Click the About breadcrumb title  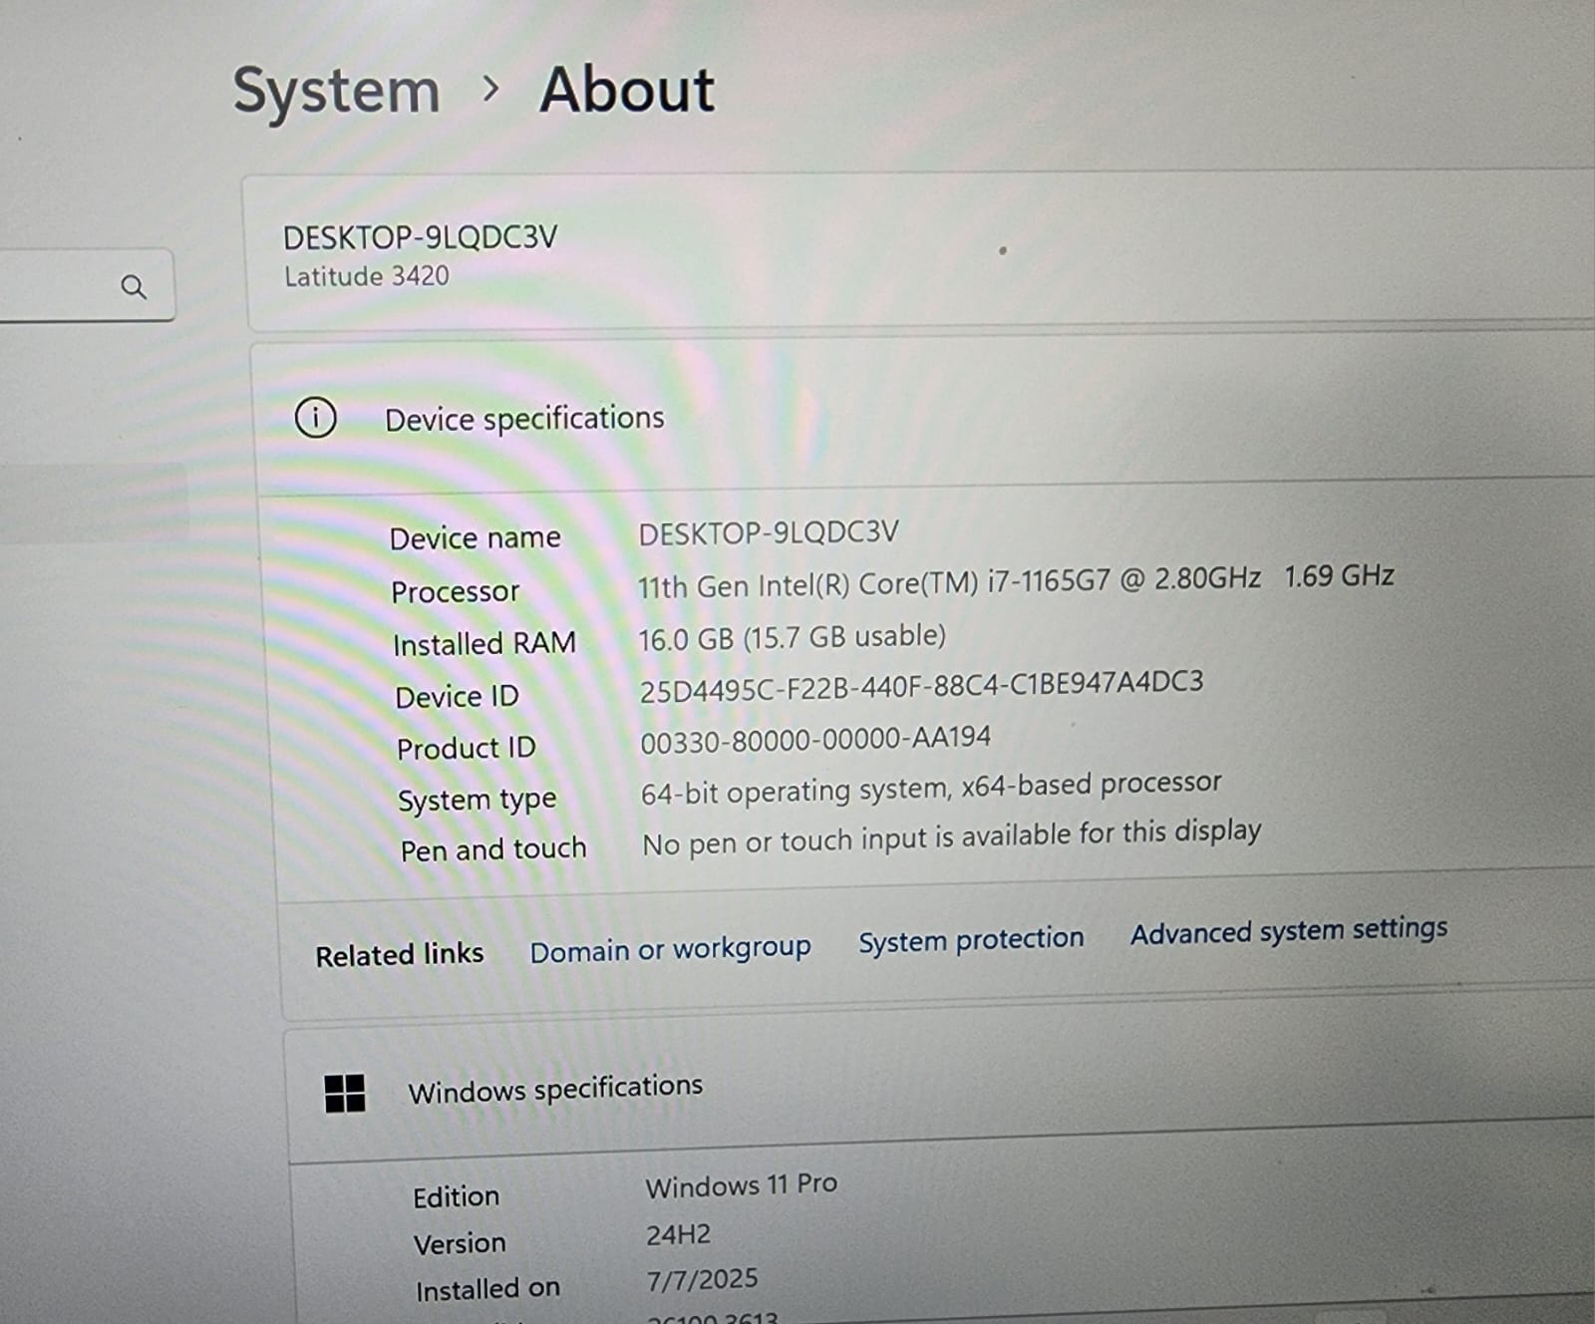click(627, 89)
